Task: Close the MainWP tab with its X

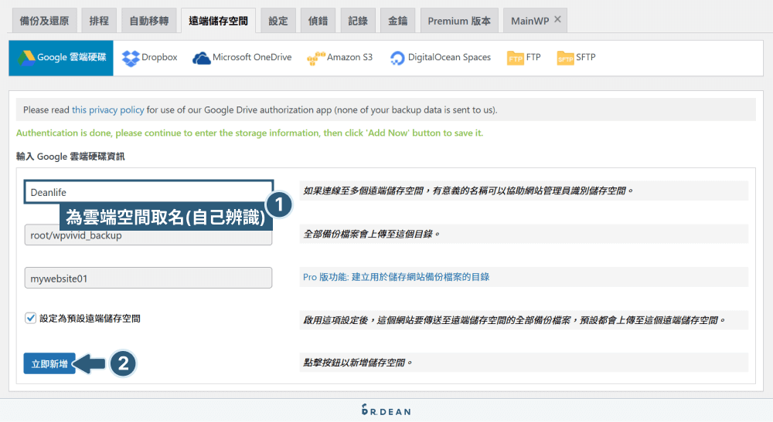Action: pyautogui.click(x=557, y=19)
